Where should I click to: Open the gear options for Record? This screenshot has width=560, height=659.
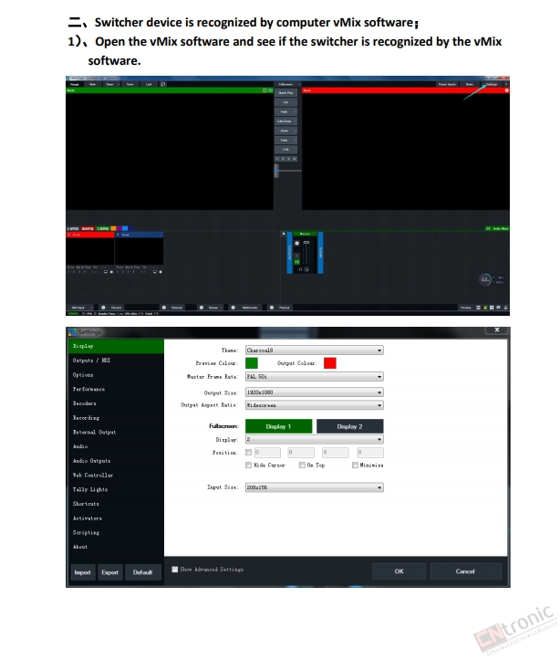[103, 308]
